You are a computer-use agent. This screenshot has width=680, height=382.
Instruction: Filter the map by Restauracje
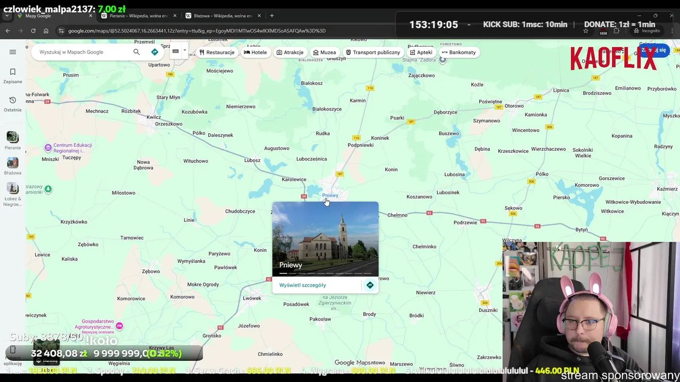217,53
